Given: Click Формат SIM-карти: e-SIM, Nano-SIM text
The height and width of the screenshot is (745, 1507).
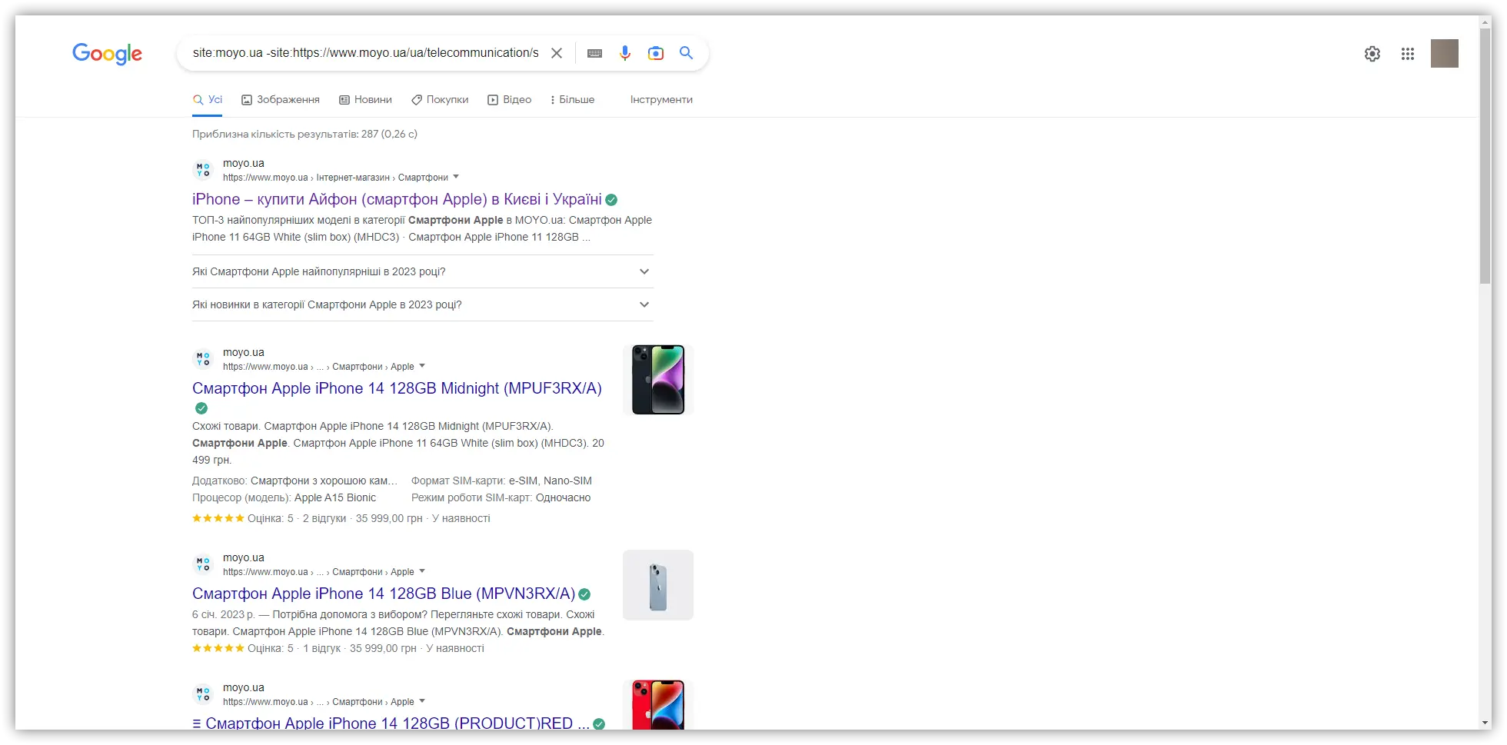Looking at the screenshot, I should tap(501, 481).
